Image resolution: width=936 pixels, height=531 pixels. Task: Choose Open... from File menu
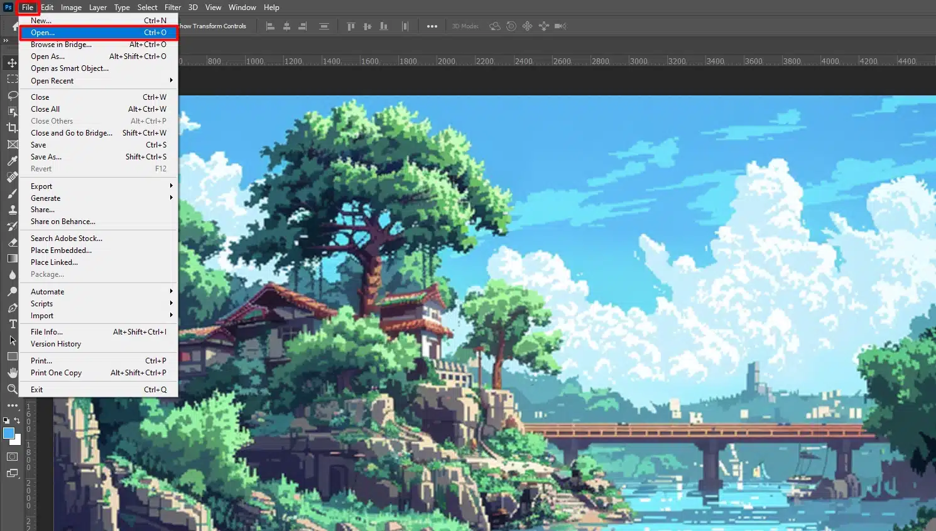click(x=99, y=33)
